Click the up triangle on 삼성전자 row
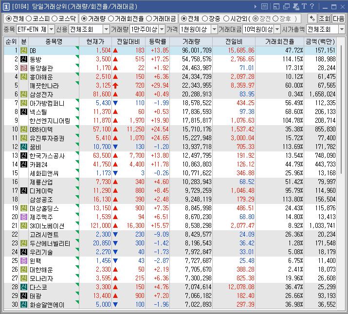Screen dimensions: 348x314 tap(115, 94)
